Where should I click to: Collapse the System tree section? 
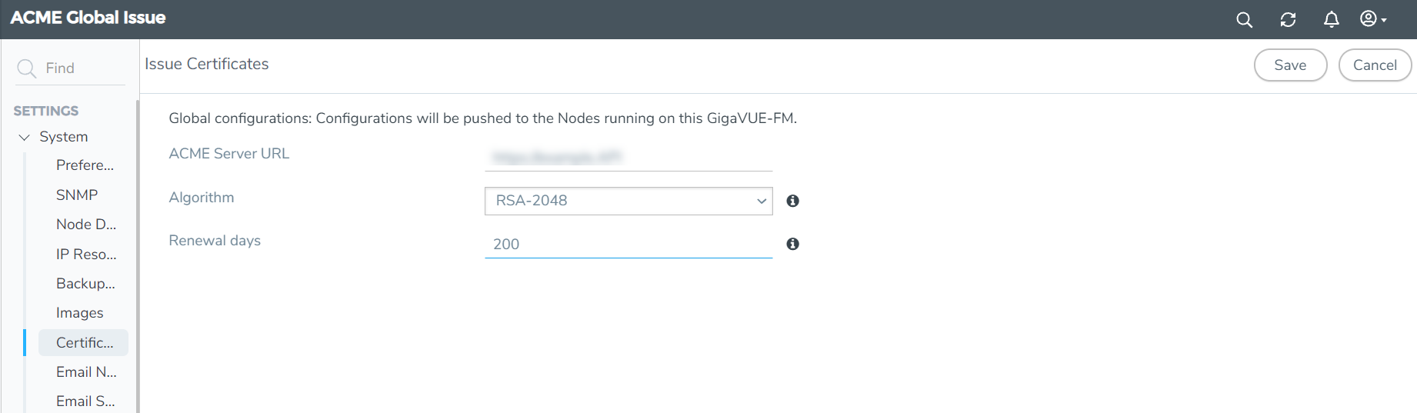(25, 137)
